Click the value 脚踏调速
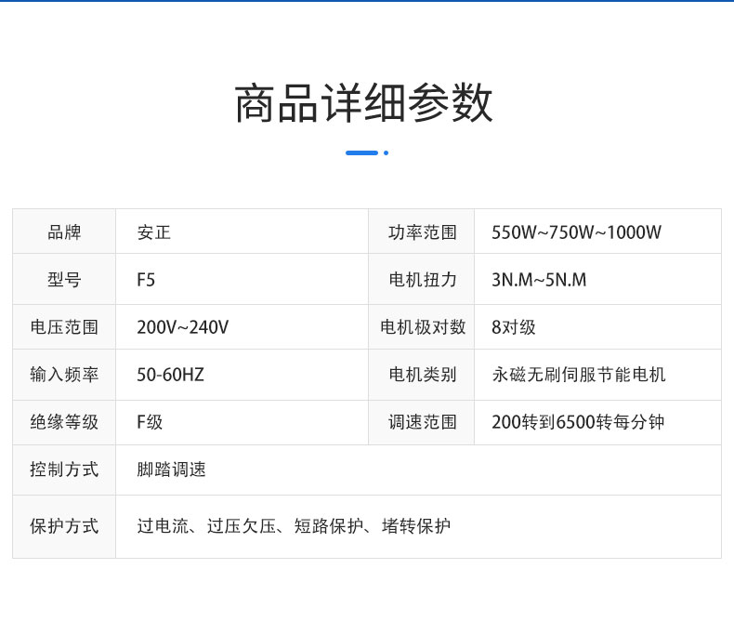734x635 pixels. pyautogui.click(x=171, y=470)
